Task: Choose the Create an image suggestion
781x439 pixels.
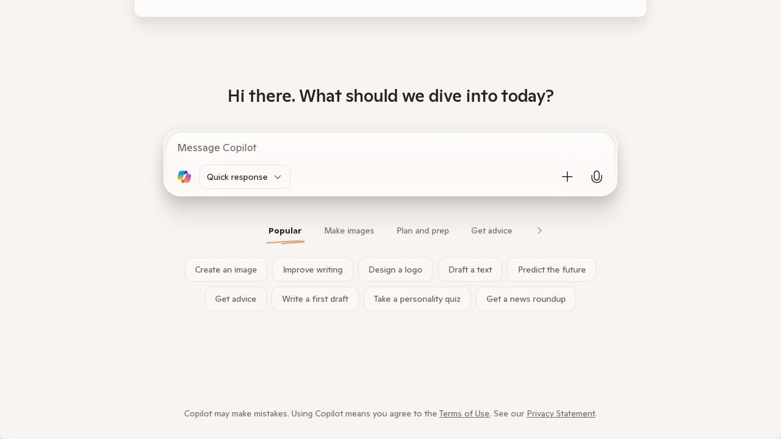Action: 226,269
